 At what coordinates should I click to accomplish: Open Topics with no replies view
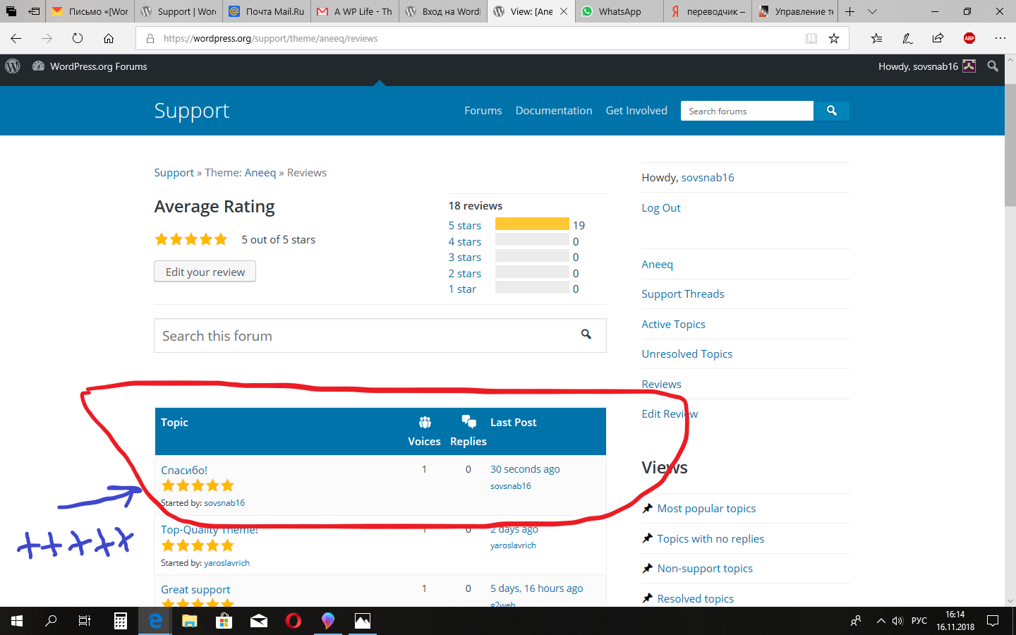point(710,539)
